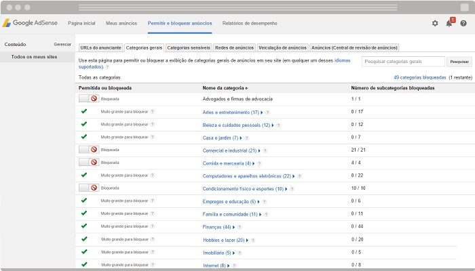475x271 pixels.
Task: Click help icon beside Finanças category
Action: [x=240, y=227]
